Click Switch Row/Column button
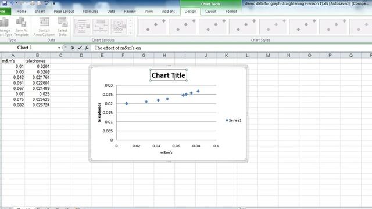This screenshot has width=372, height=209. (x=44, y=27)
